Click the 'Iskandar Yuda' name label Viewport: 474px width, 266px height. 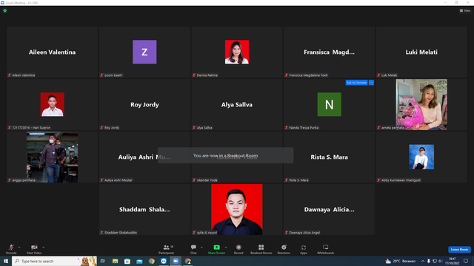point(207,180)
